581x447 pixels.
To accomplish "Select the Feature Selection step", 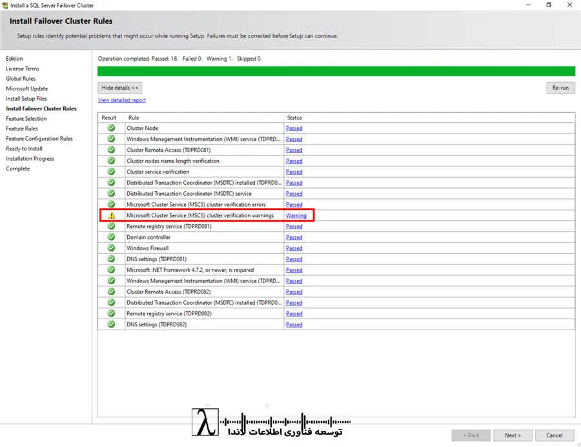I will 26,119.
